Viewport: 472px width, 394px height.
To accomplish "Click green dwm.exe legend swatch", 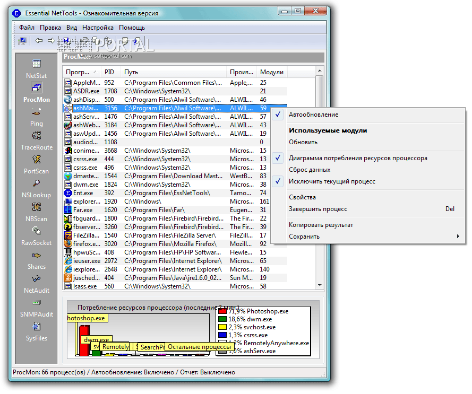I will tap(222, 319).
